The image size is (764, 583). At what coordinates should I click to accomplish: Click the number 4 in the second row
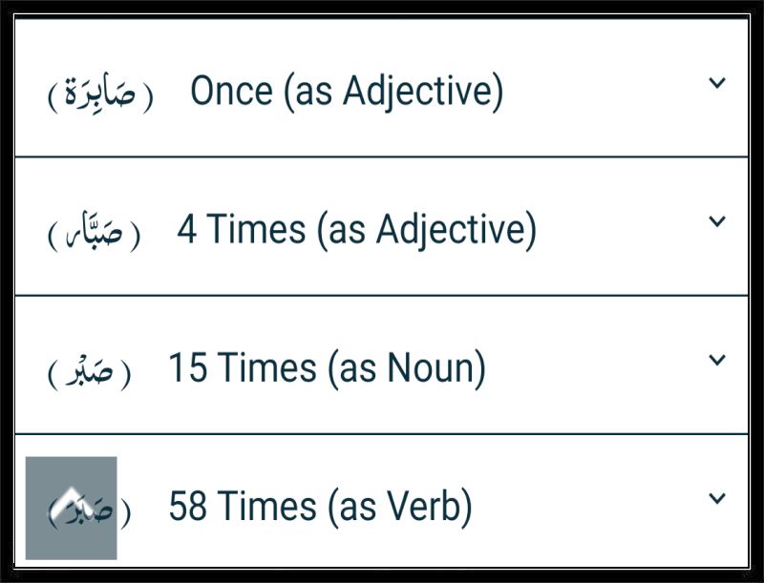point(187,229)
